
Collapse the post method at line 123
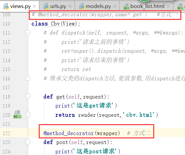point(28,142)
